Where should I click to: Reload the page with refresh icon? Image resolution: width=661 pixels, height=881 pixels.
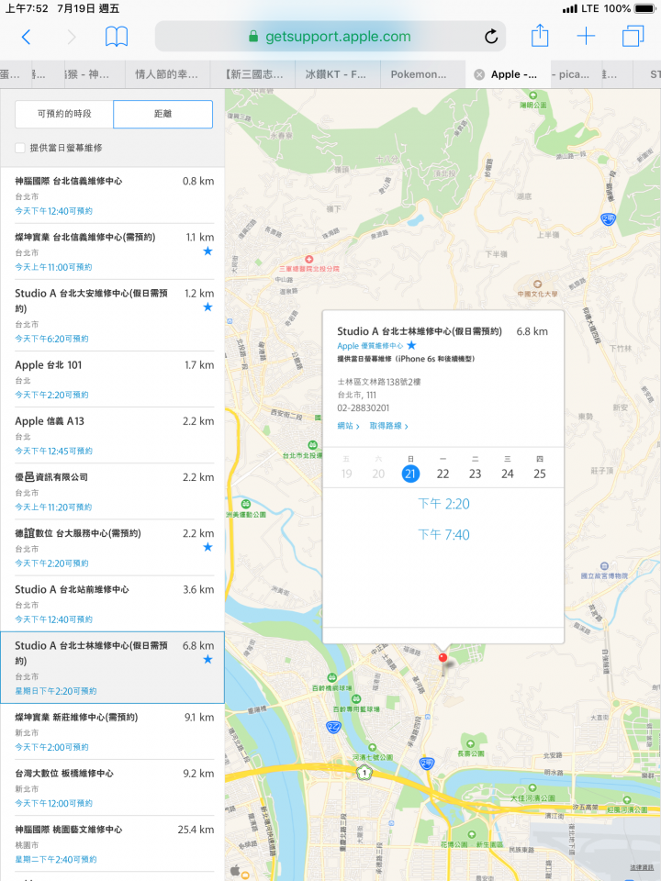(x=490, y=37)
